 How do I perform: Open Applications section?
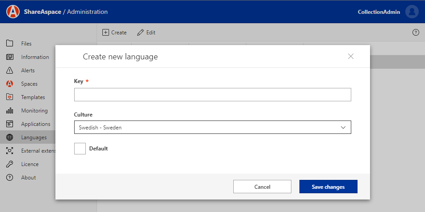click(x=36, y=124)
